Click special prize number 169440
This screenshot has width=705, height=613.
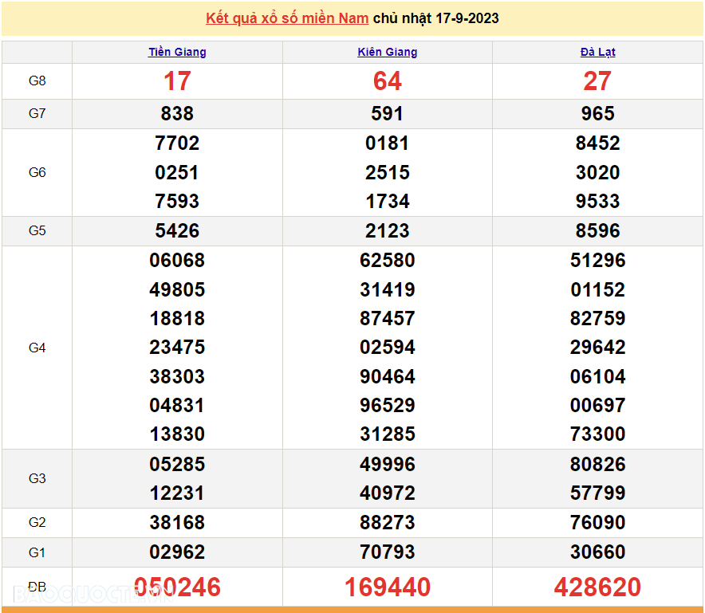(387, 587)
